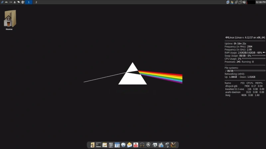
Task: Click the paperclip icon in system tray
Action: (236, 2)
